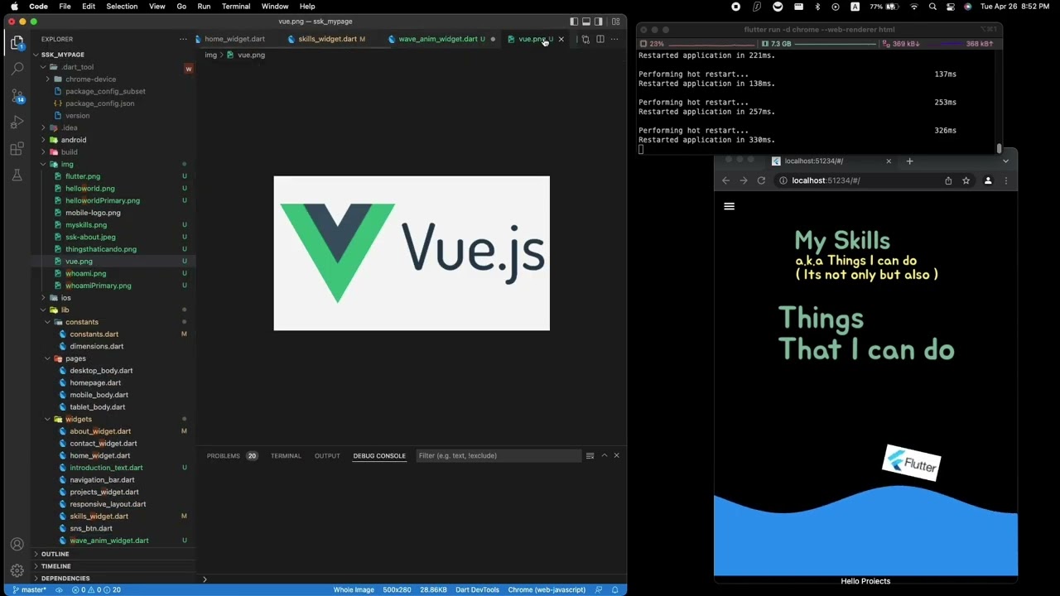
Task: Click the Chrome address bar localhost URL
Action: pos(826,180)
